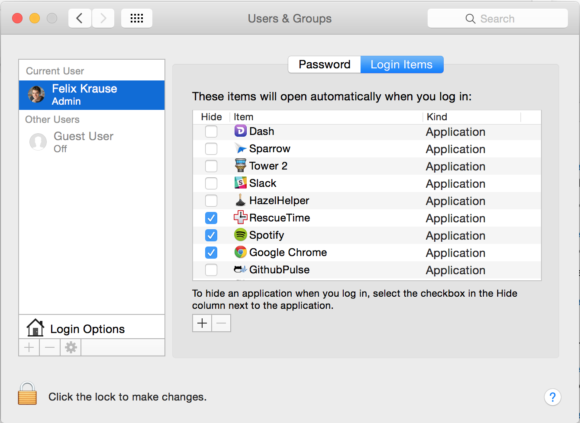Go back with the left arrow
The image size is (580, 423).
coord(80,18)
